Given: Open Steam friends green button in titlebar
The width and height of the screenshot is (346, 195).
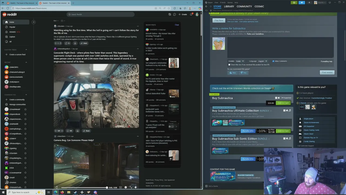Looking at the screenshot, I should 294,2.
